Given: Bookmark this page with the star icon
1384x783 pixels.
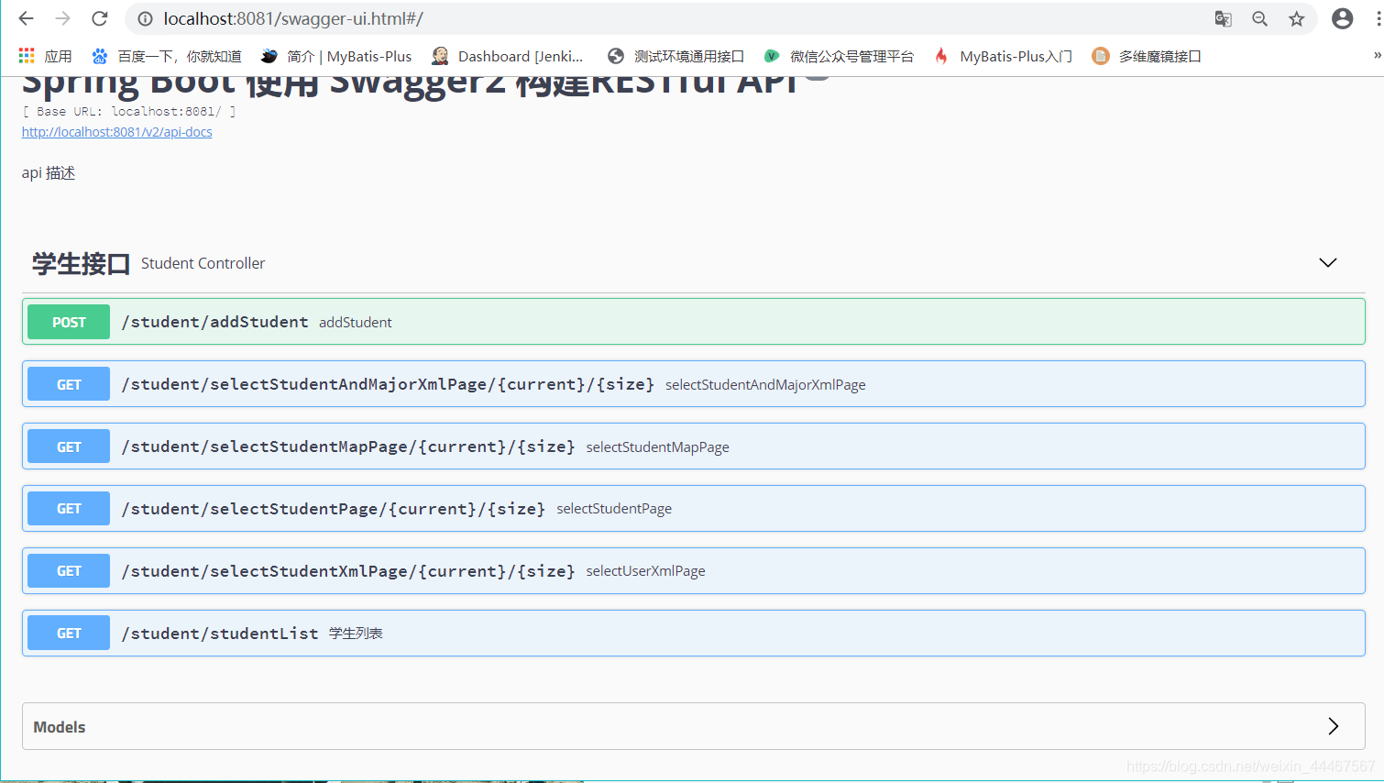Looking at the screenshot, I should (1296, 18).
